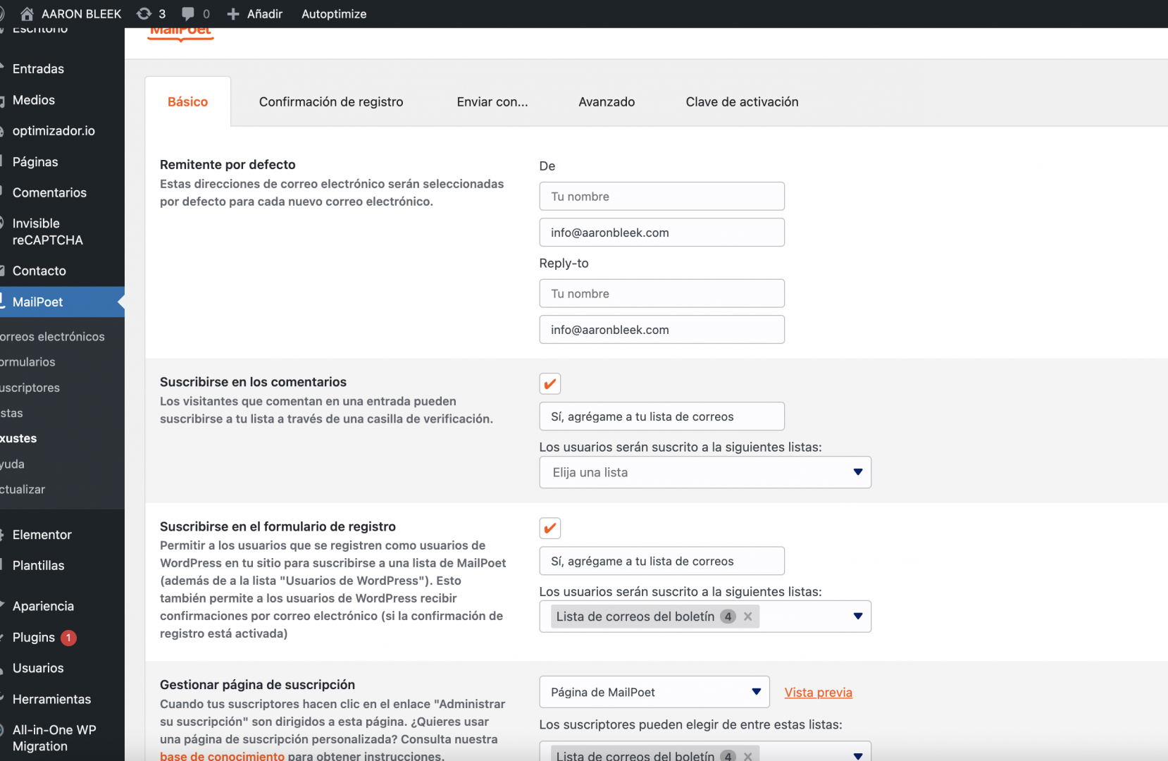Viewport: 1168px width, 761px height.
Task: Click the Plugins update badge showing 1
Action: (68, 638)
